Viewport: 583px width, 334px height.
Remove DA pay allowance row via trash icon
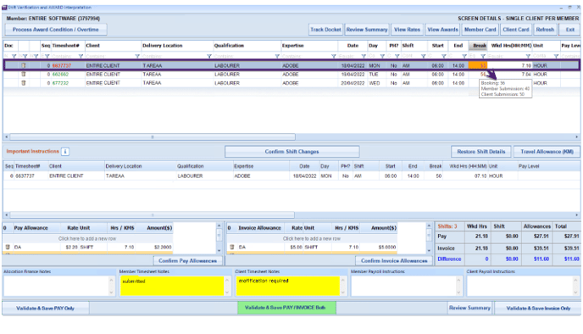(8, 247)
